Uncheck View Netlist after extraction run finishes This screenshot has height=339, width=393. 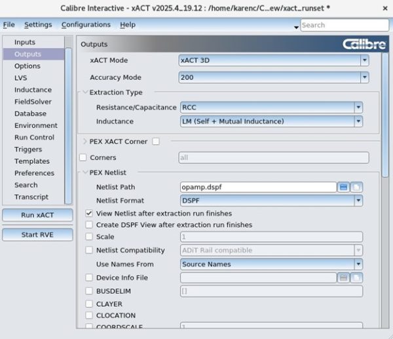[89, 213]
